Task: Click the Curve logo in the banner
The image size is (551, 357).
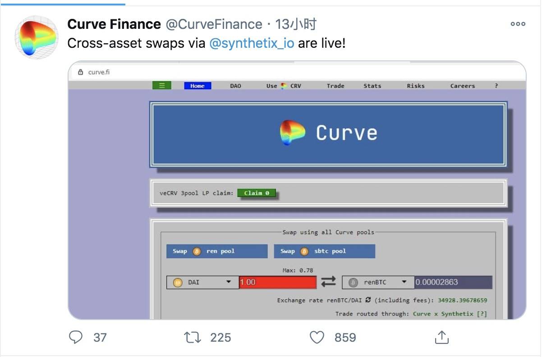Action: pyautogui.click(x=293, y=133)
